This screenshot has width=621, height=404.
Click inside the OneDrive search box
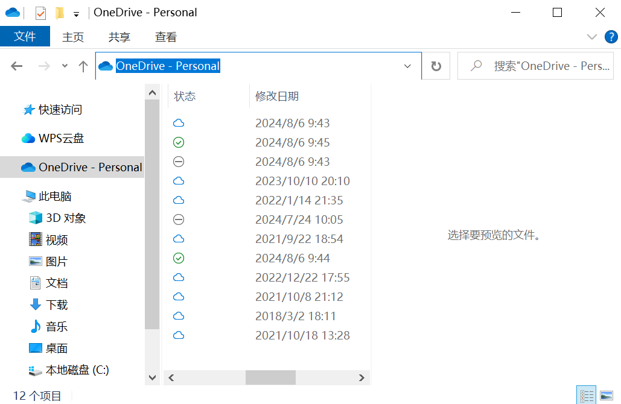[x=537, y=66]
